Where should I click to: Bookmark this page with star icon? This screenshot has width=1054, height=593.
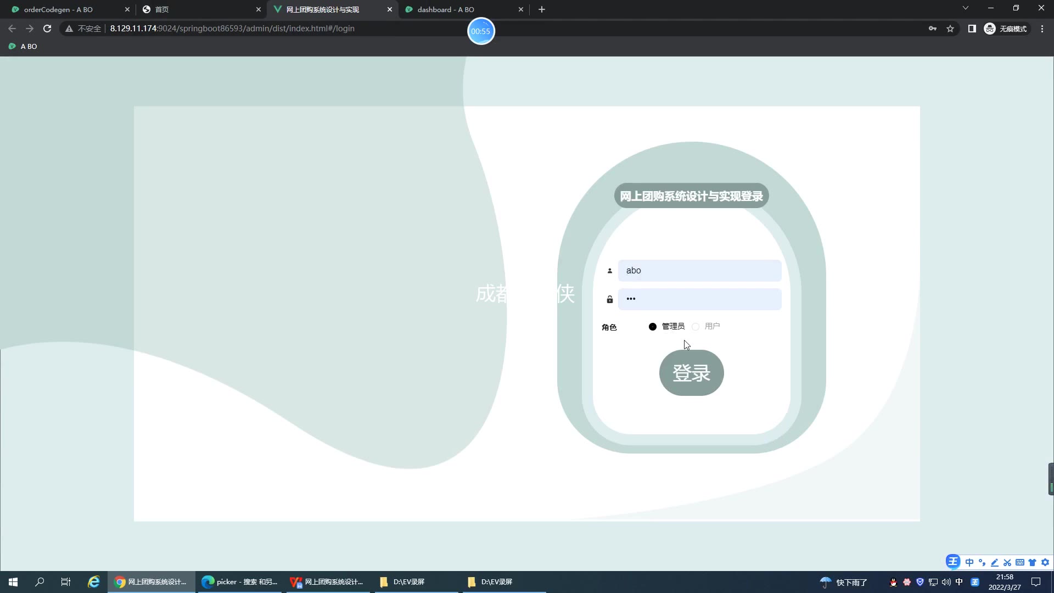coord(950,29)
